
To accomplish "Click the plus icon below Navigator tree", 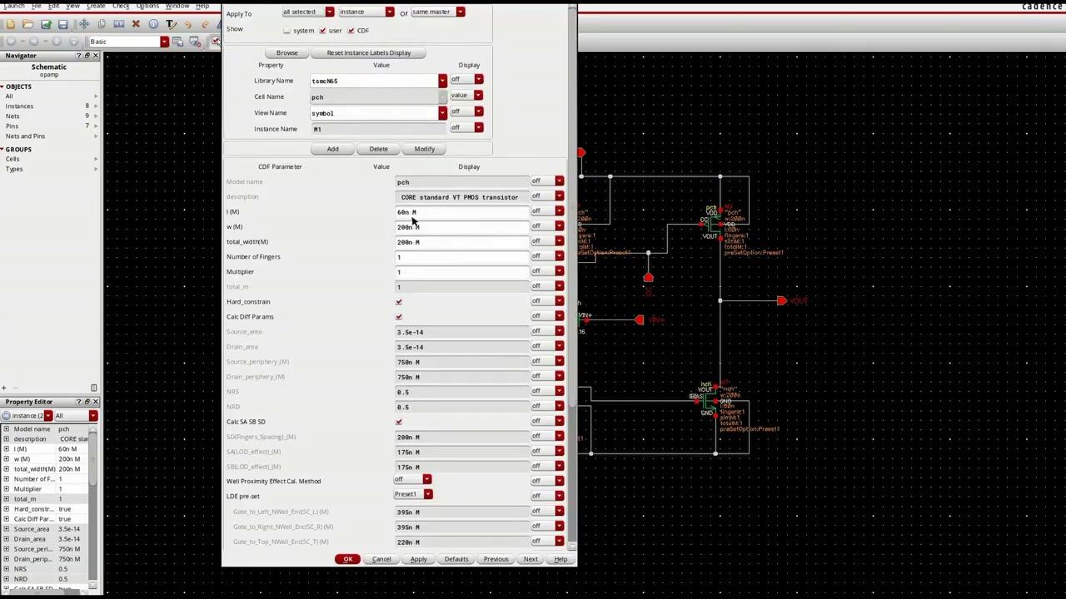I will point(4,388).
